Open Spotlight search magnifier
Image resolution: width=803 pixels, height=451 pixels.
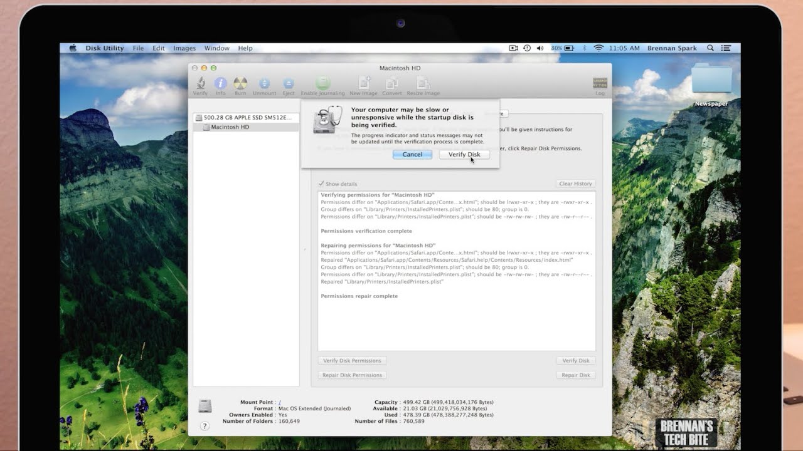point(710,48)
